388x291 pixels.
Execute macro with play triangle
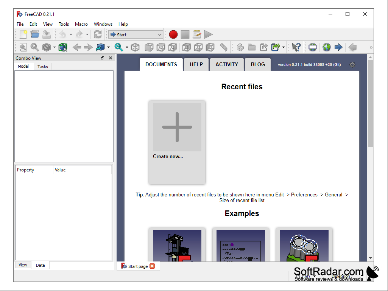pos(208,34)
